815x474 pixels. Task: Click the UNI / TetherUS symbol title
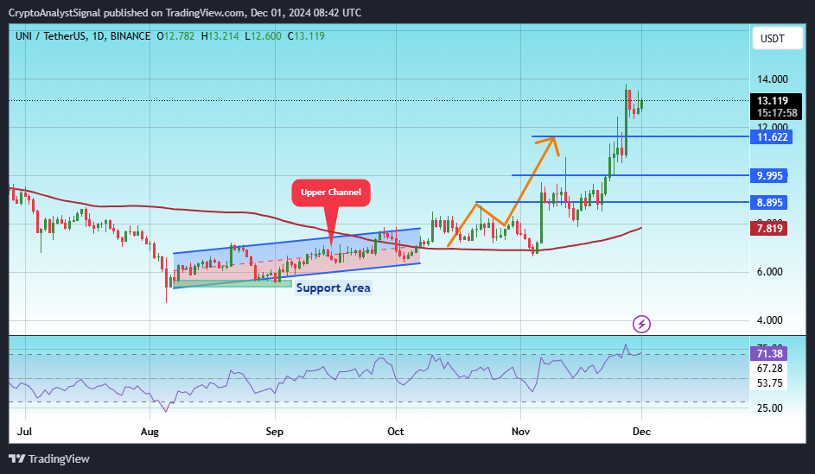(x=51, y=36)
